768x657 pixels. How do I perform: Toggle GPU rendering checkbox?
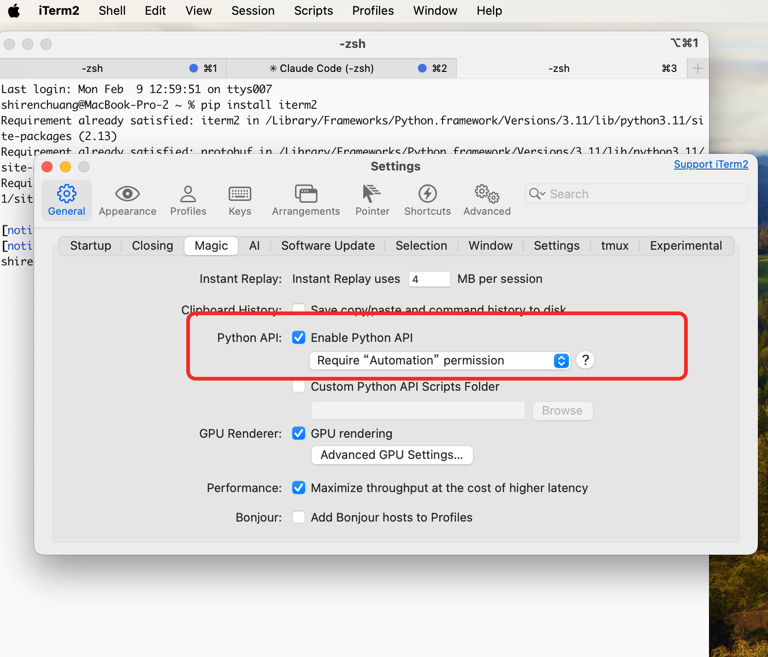[x=299, y=434]
